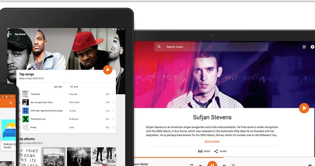Open the options menu for Thinking Out Loud
Viewport: 315px width, 166px height.
point(113,119)
